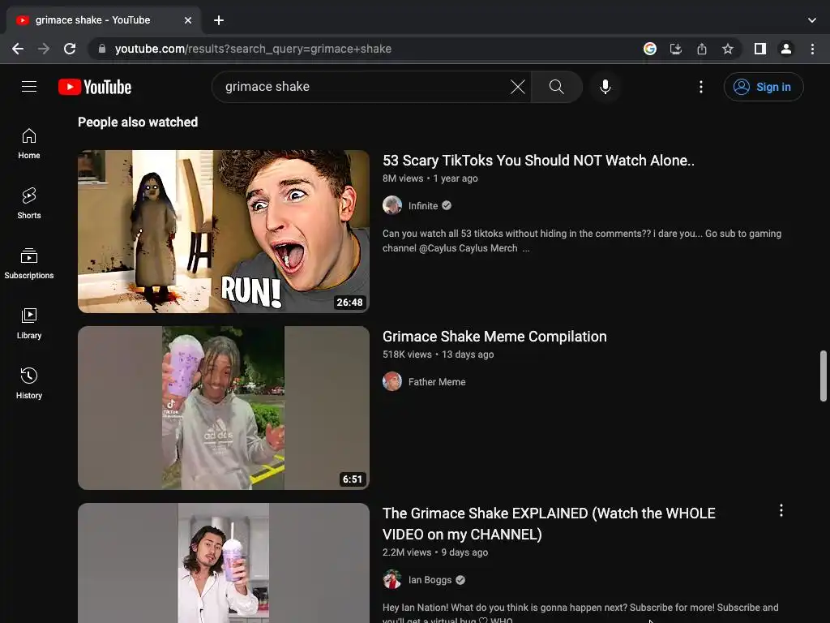This screenshot has height=623, width=830.
Task: Visit the Ian Boggs channel name link
Action: pyautogui.click(x=430, y=580)
